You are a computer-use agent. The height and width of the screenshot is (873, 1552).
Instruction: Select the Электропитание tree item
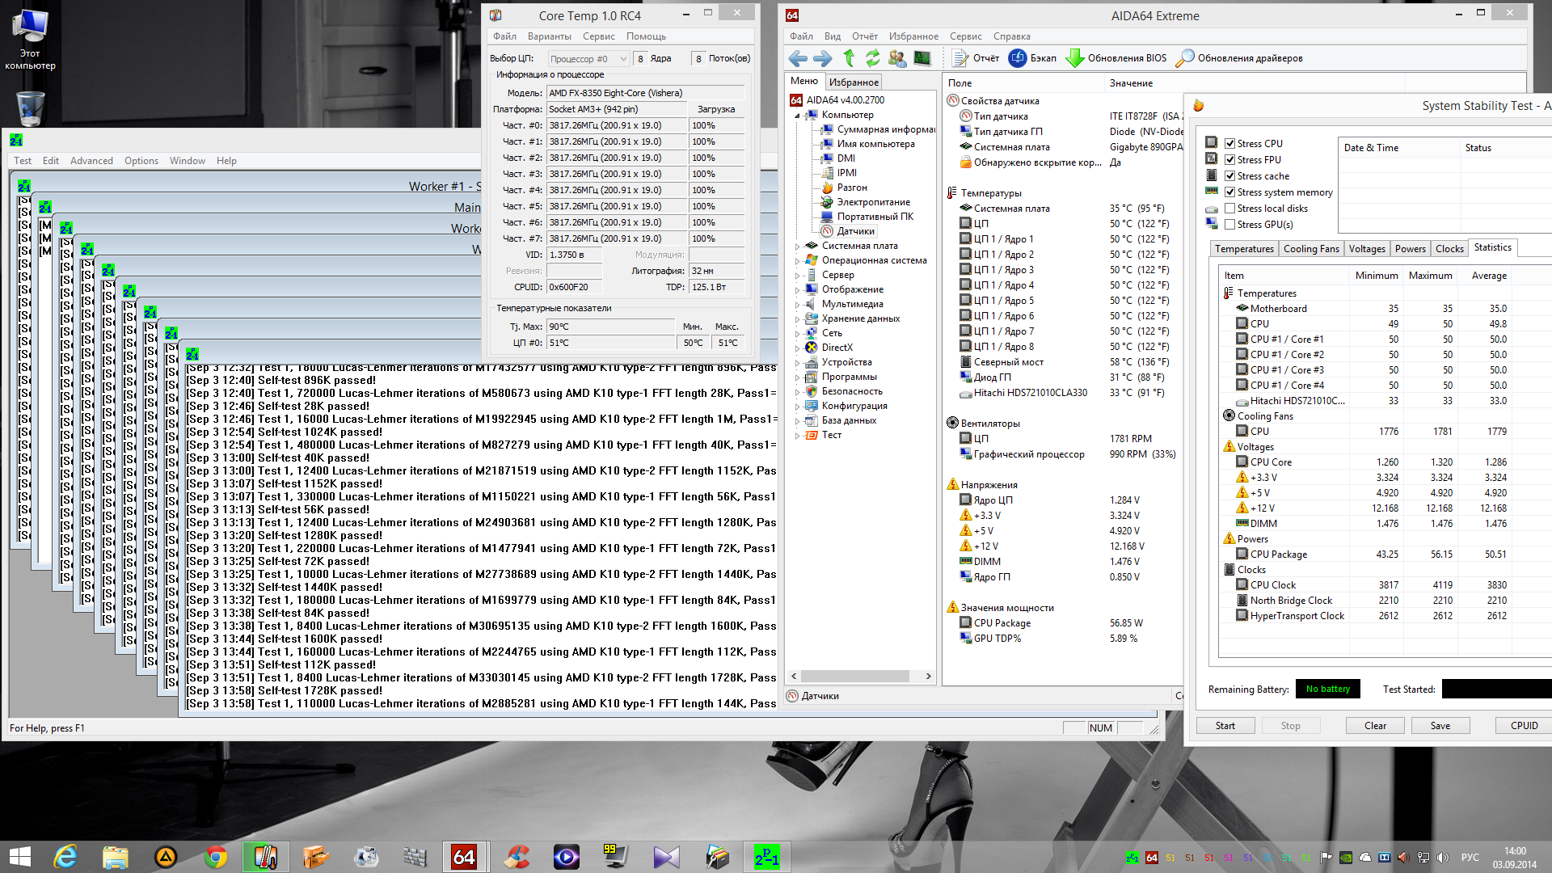click(874, 202)
